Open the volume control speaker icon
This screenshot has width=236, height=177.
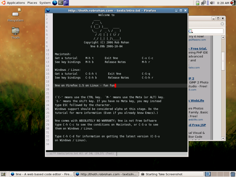(x=212, y=3)
